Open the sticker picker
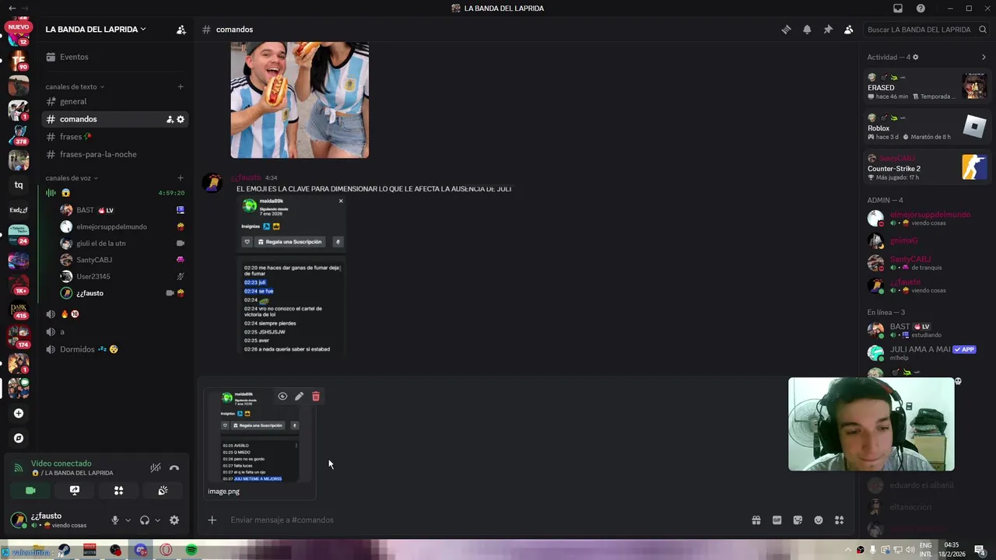 798,520
